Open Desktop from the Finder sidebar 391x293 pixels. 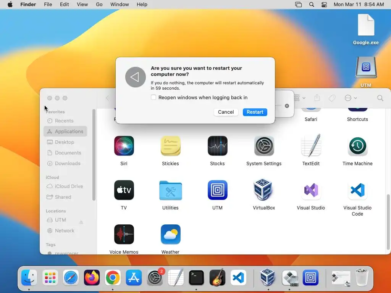click(64, 142)
